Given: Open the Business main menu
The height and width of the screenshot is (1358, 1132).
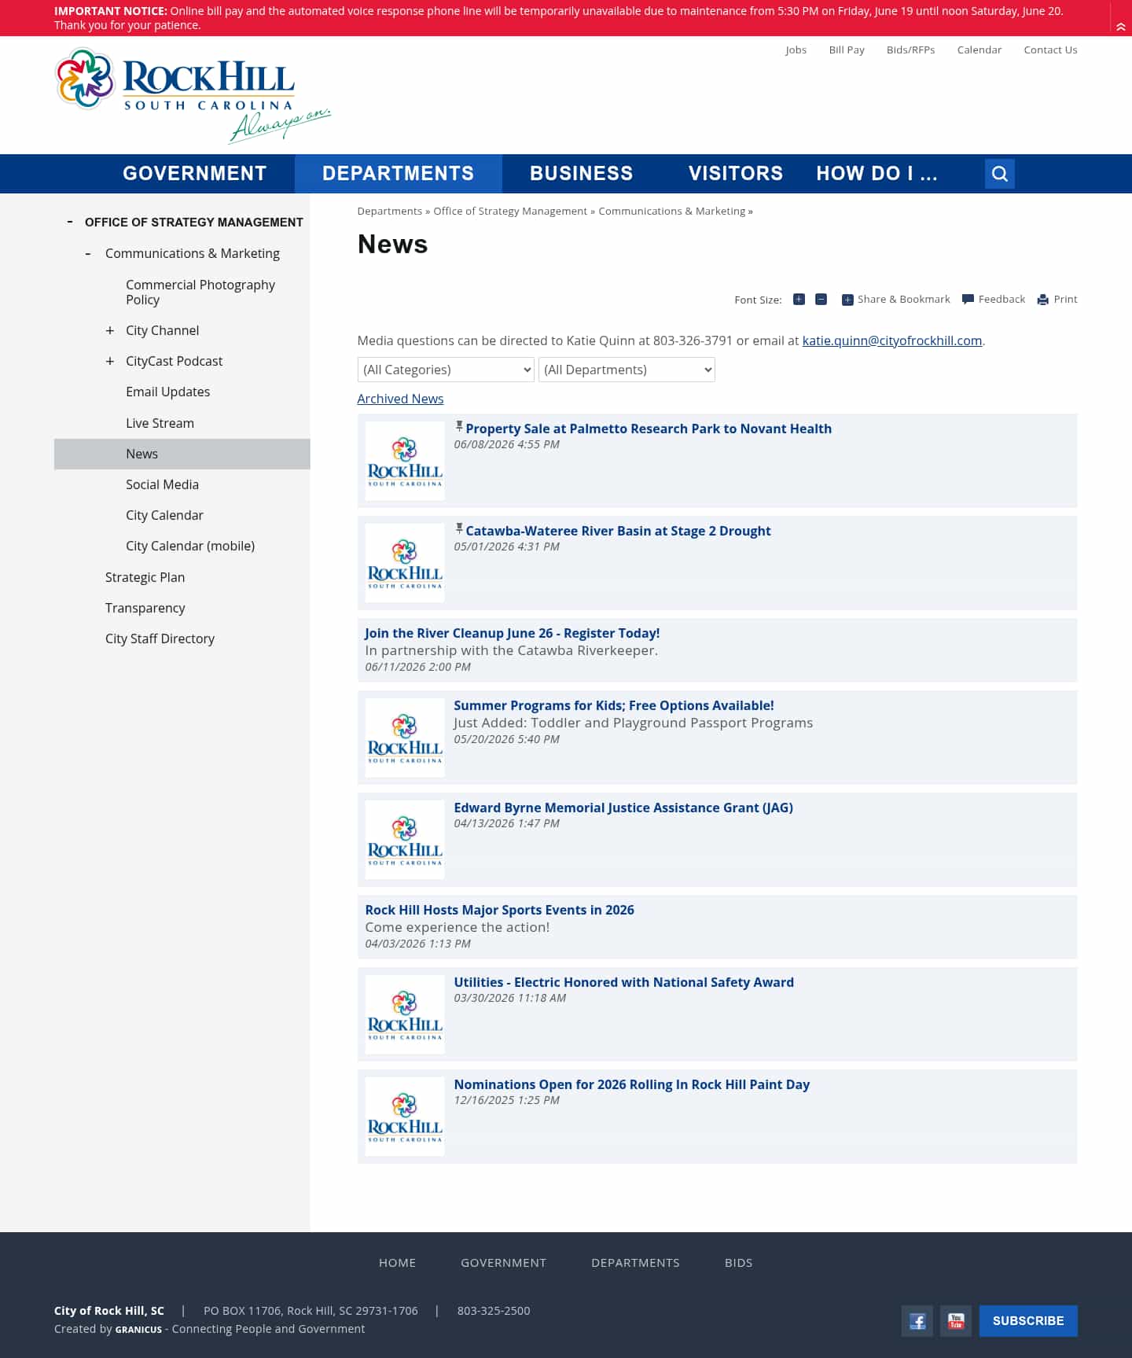Looking at the screenshot, I should 581,174.
